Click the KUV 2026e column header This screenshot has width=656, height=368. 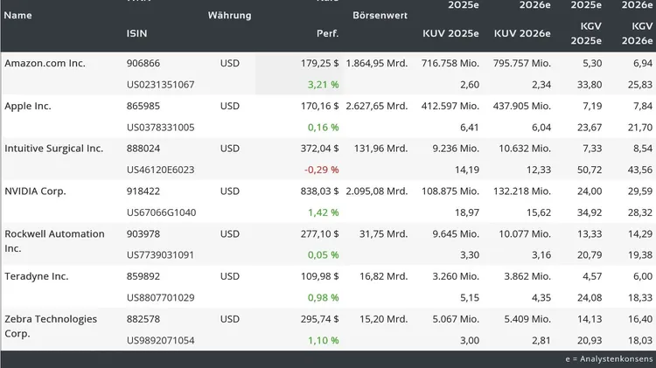[x=522, y=33]
